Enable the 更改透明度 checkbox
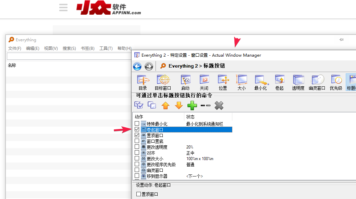 [x=137, y=147]
